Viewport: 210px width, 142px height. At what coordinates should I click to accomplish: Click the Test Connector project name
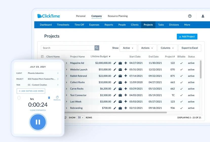click(78, 95)
